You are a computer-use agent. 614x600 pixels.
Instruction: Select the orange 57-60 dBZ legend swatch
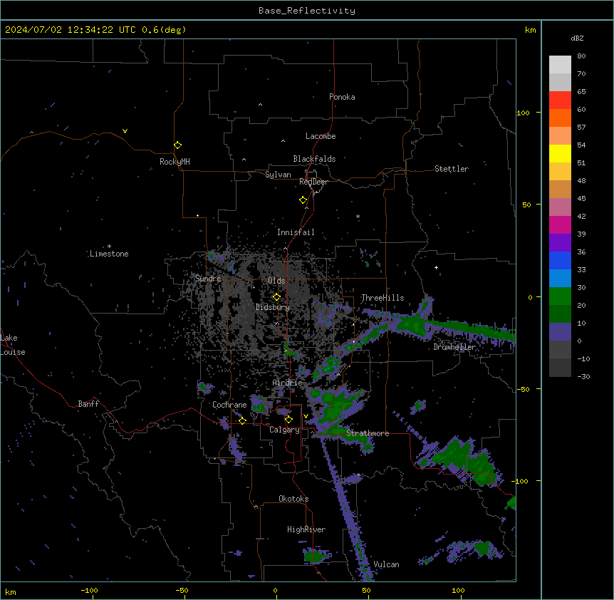[560, 118]
